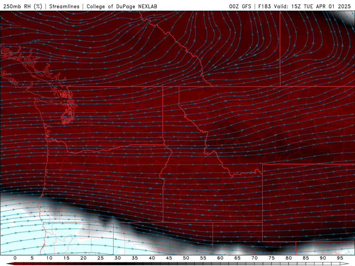The height and width of the screenshot is (266, 355).
Task: Select the "75" label on the color scale
Action: [272, 258]
